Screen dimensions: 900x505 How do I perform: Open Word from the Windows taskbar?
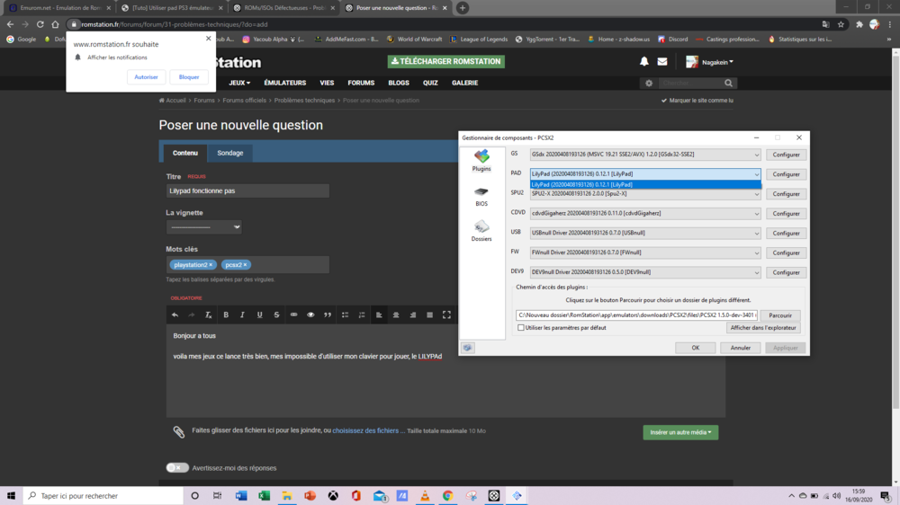click(x=241, y=496)
